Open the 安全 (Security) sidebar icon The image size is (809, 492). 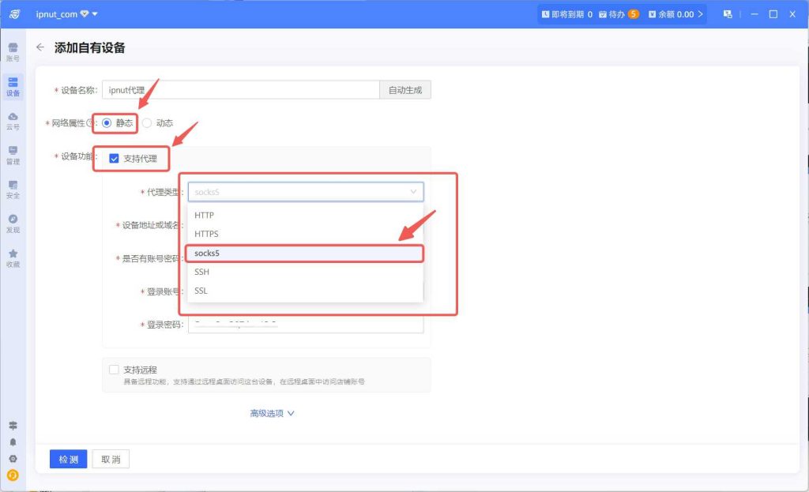13,188
